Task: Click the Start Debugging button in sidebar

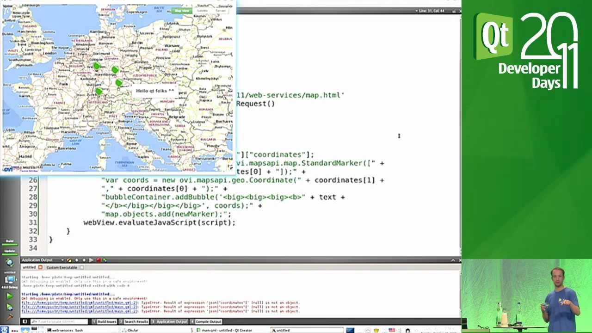Action: [10, 307]
